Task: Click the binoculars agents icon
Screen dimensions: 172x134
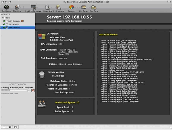Action: pos(42,104)
